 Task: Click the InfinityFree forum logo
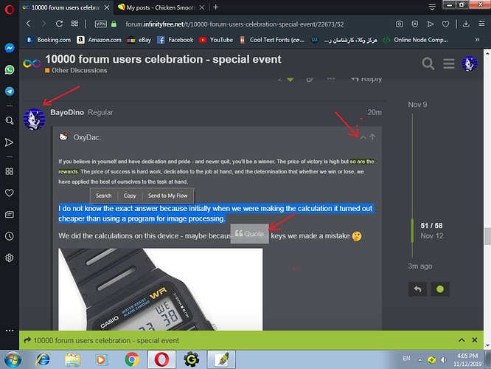pos(32,63)
